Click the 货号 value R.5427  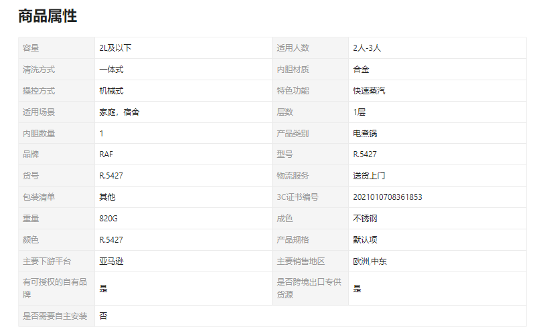tap(111, 176)
